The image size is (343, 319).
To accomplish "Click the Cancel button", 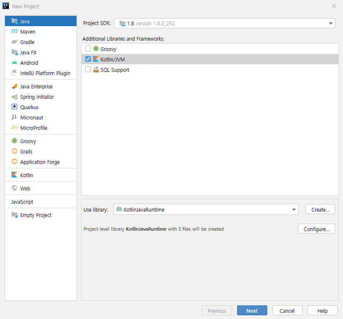I will pyautogui.click(x=287, y=311).
